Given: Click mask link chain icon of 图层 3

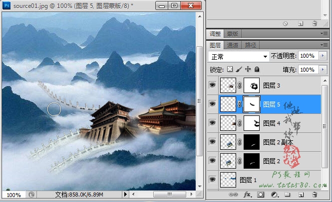Looking at the screenshot, I should pos(240,86).
